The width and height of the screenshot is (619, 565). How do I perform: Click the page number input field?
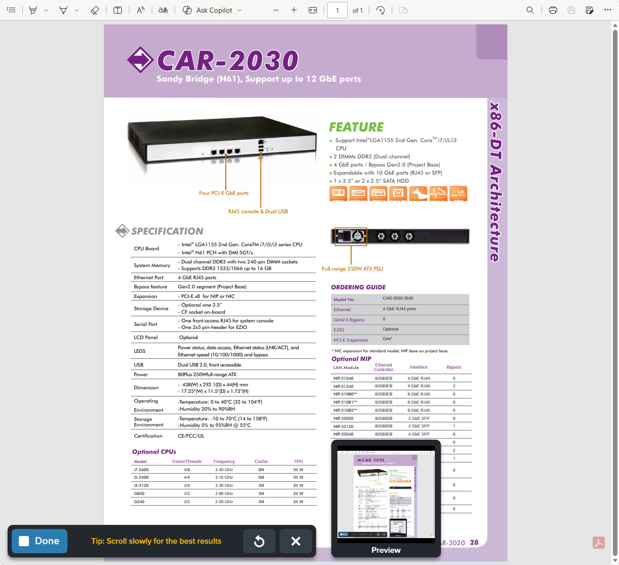tap(337, 10)
